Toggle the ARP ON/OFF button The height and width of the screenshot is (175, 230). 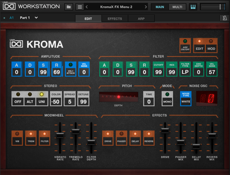point(185,45)
